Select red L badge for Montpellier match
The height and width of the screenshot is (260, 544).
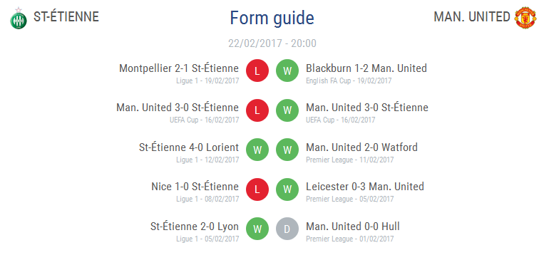coord(257,71)
